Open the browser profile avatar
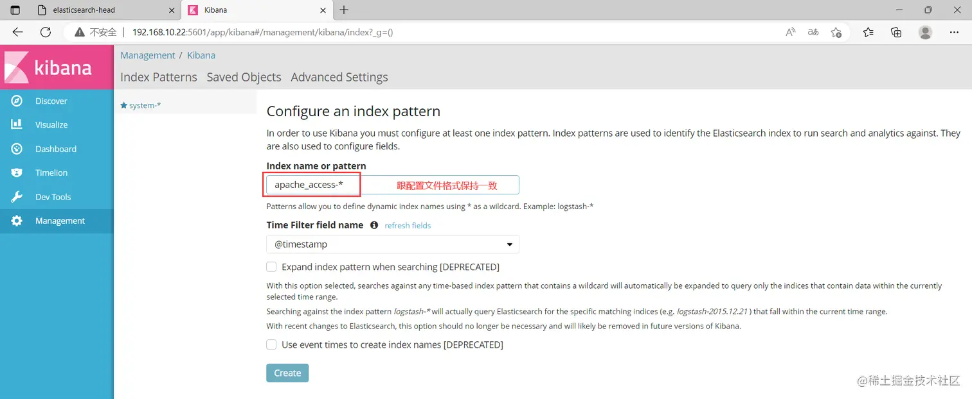This screenshot has height=399, width=972. 925,32
